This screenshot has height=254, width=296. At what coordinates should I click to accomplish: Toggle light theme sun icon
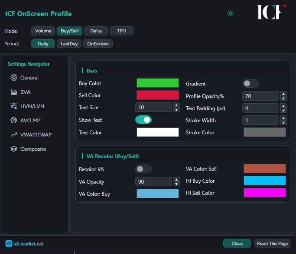pyautogui.click(x=230, y=13)
